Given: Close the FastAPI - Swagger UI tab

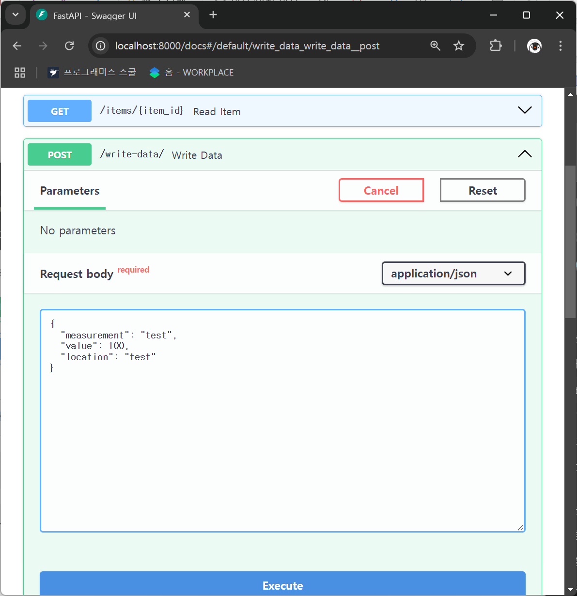Looking at the screenshot, I should click(x=187, y=15).
